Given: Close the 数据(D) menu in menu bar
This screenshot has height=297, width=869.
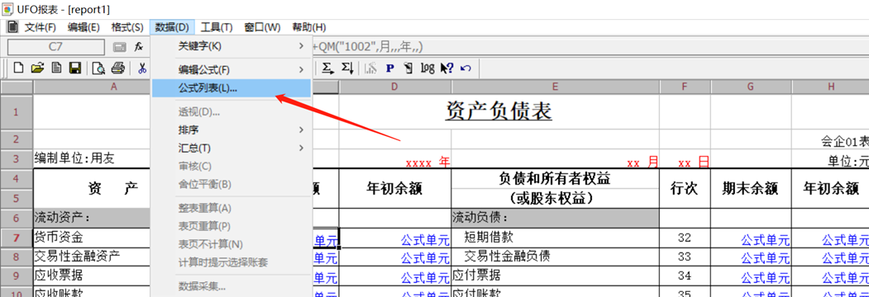Looking at the screenshot, I should click(172, 27).
